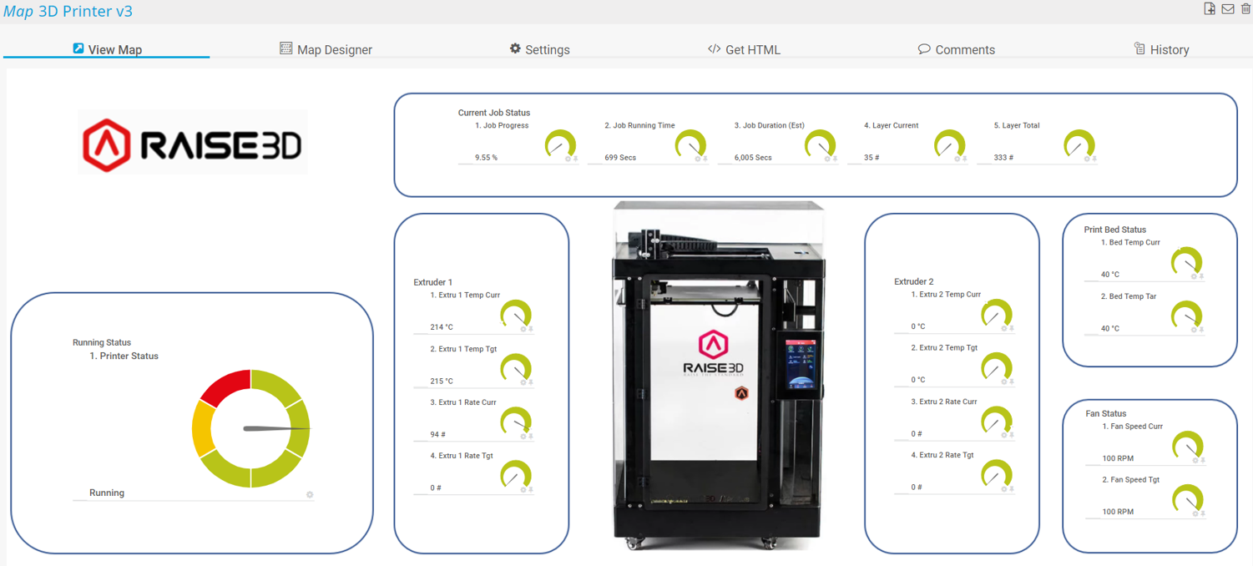
Task: Click the gear icon for Job Running Time
Action: (x=698, y=159)
